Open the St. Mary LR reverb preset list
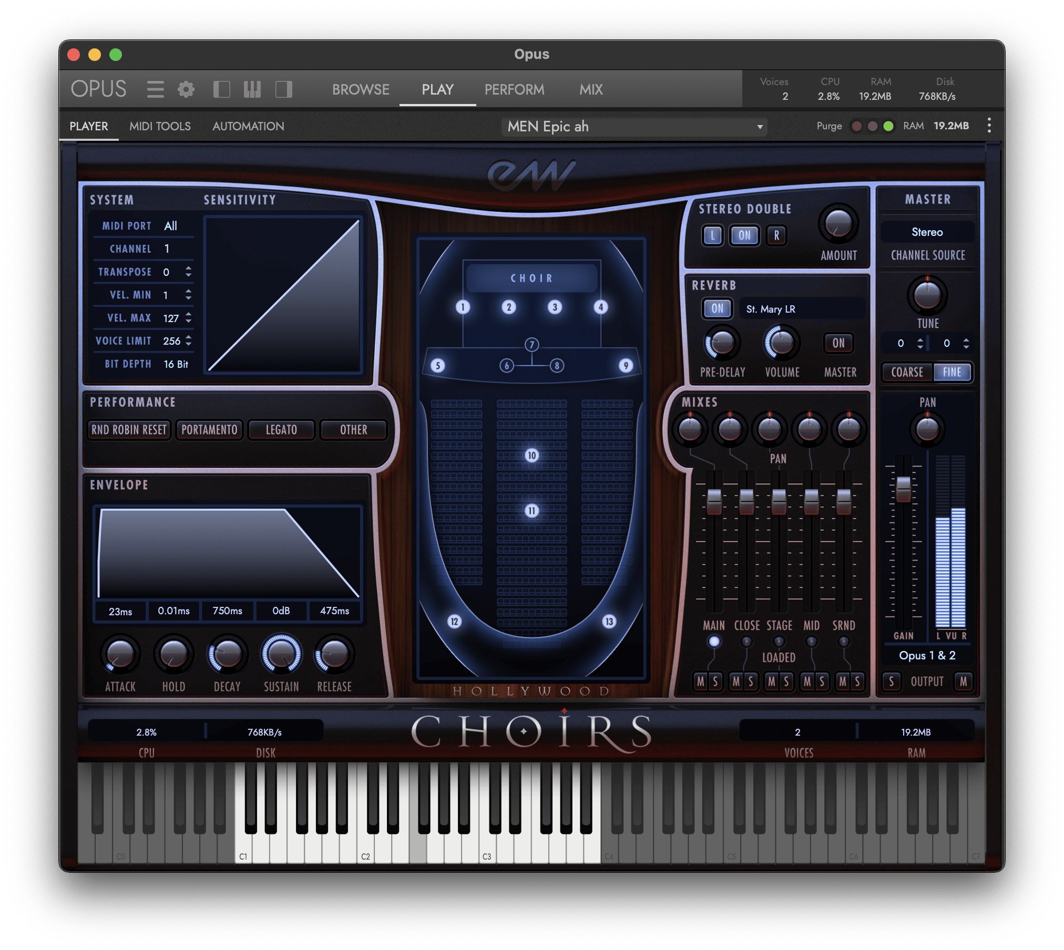This screenshot has height=950, width=1064. pos(801,309)
